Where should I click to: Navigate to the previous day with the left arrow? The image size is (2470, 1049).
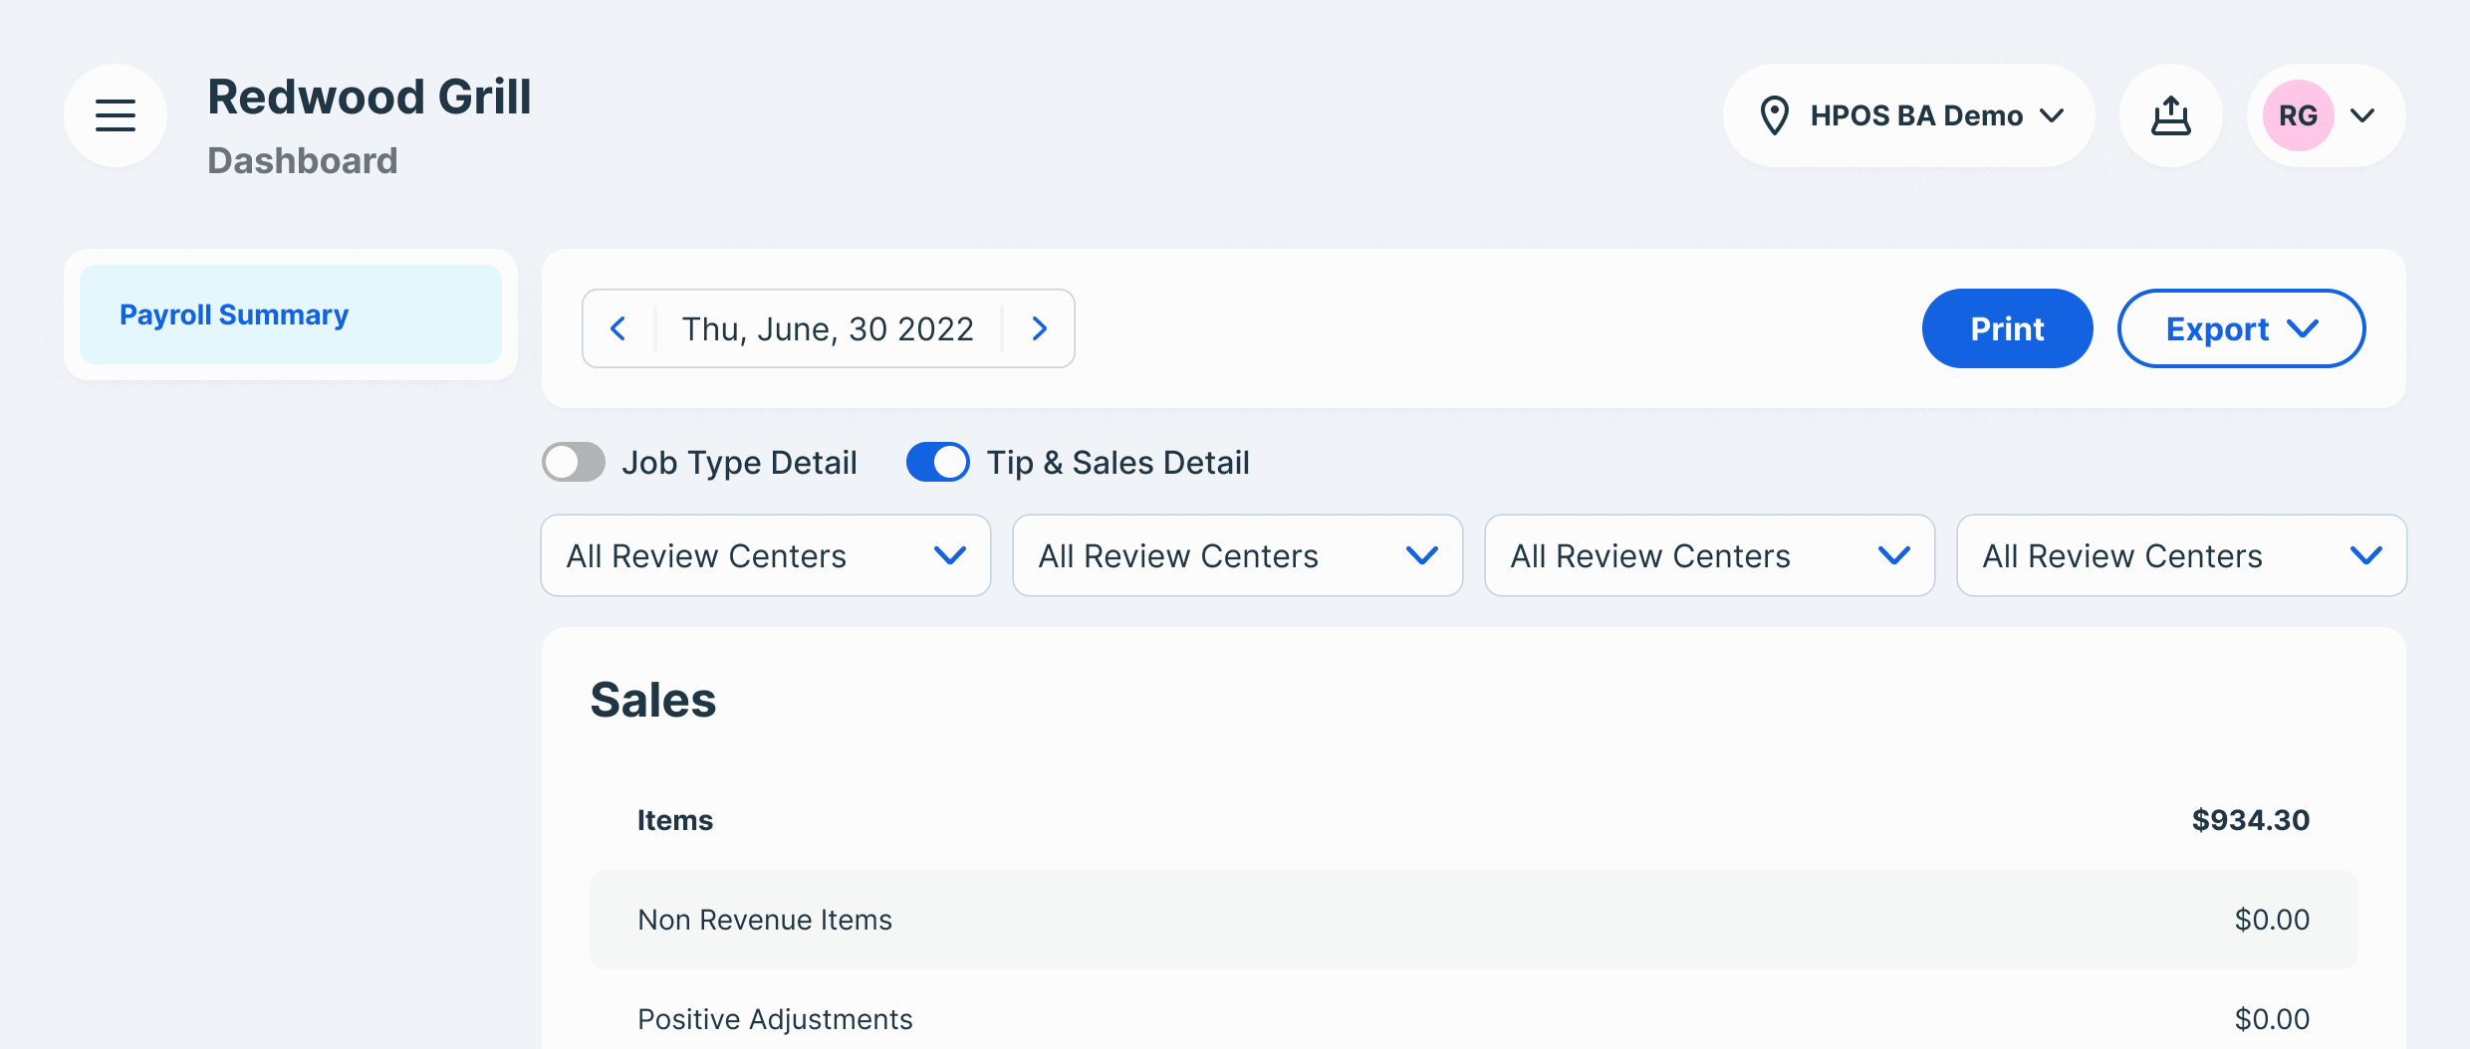click(x=619, y=327)
